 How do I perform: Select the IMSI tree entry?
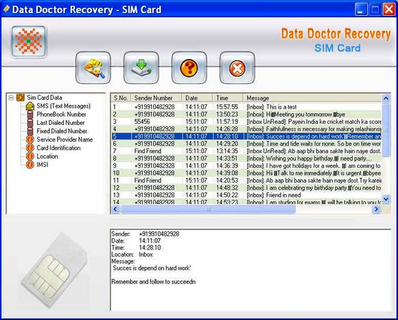click(43, 165)
